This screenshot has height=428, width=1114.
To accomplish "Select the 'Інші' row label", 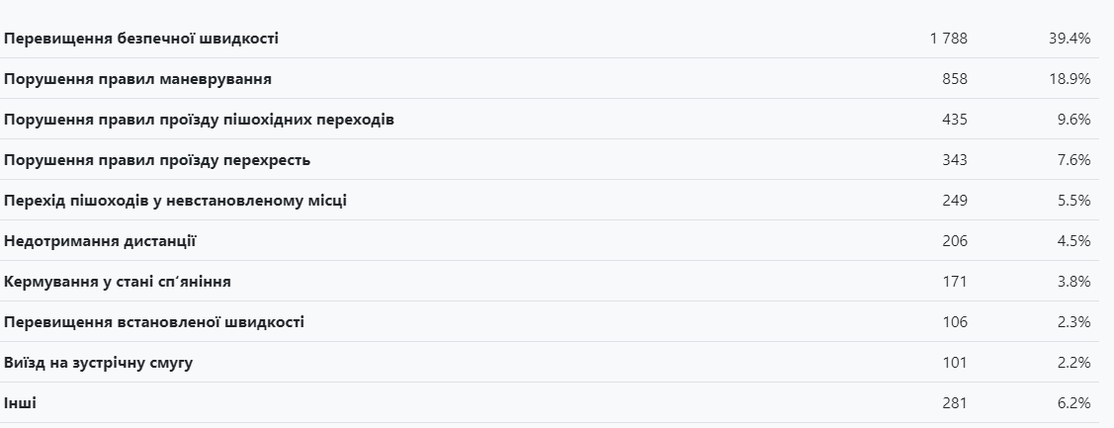I will tap(21, 403).
